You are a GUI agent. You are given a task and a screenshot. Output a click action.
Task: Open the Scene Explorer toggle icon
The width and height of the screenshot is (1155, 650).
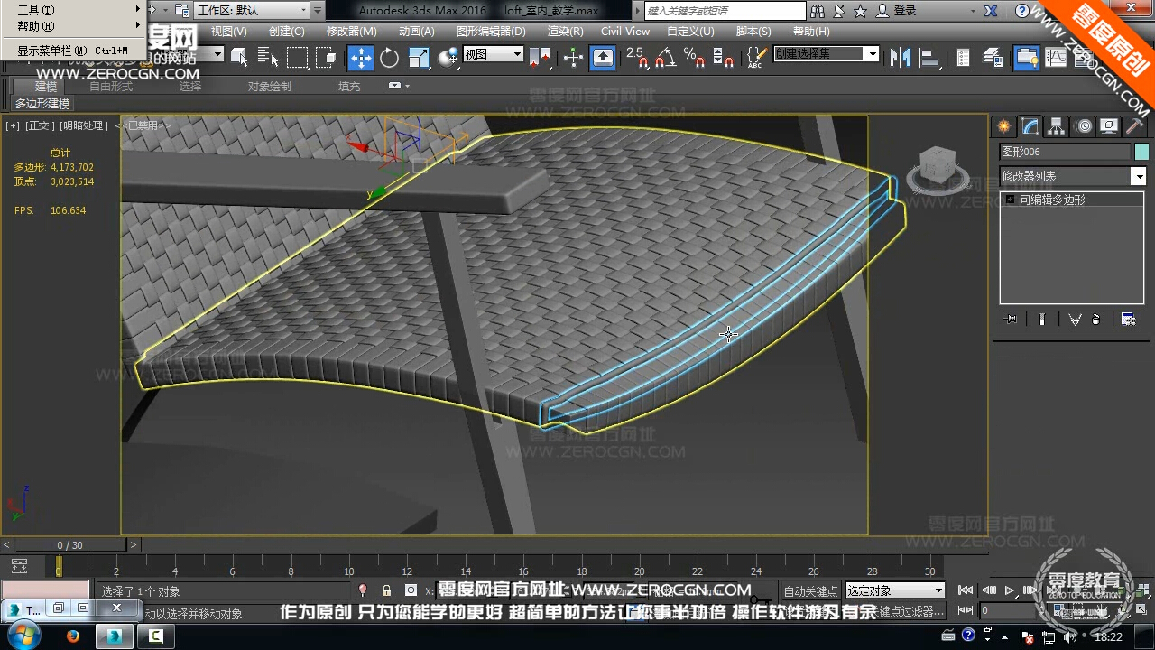[x=964, y=58]
